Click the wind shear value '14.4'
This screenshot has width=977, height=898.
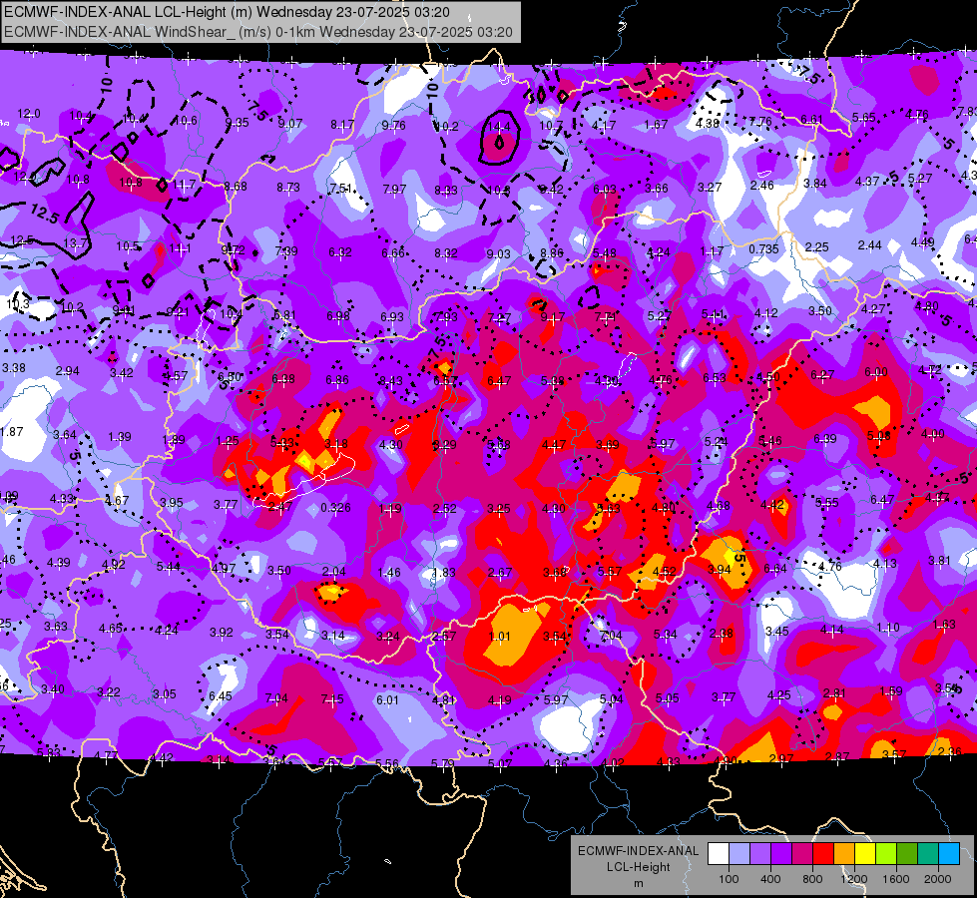click(498, 127)
